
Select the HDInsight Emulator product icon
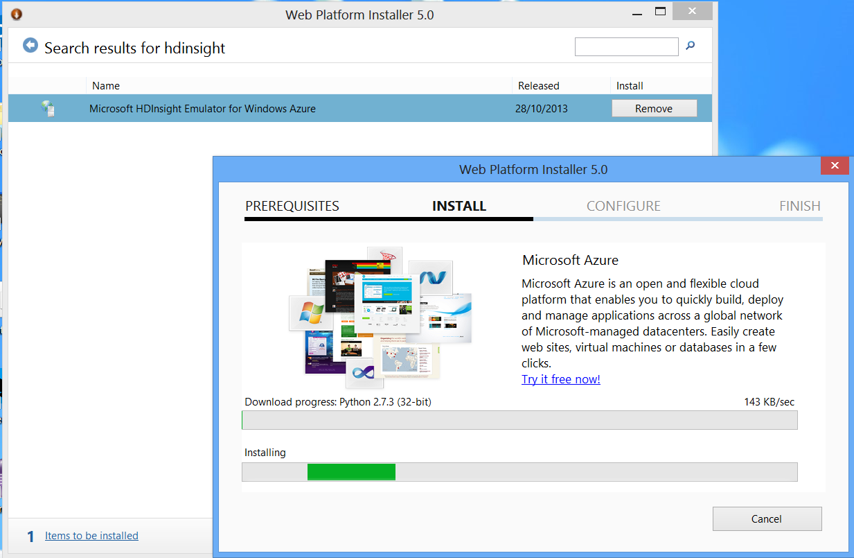(x=48, y=108)
